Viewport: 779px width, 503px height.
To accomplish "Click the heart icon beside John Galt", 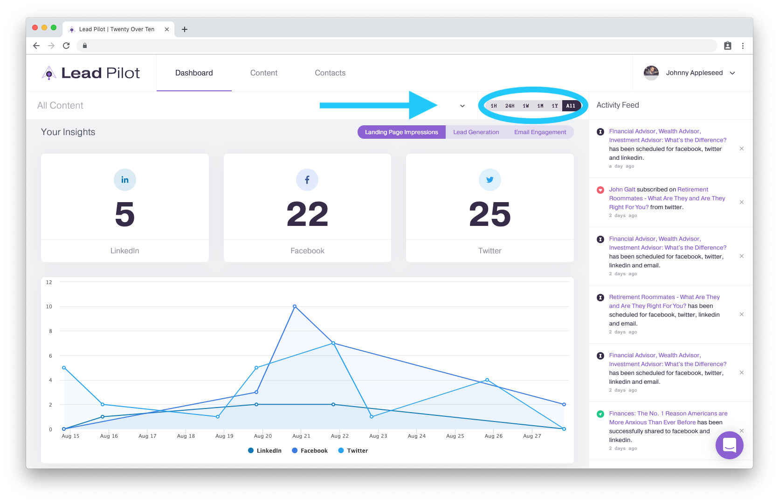I will point(600,190).
